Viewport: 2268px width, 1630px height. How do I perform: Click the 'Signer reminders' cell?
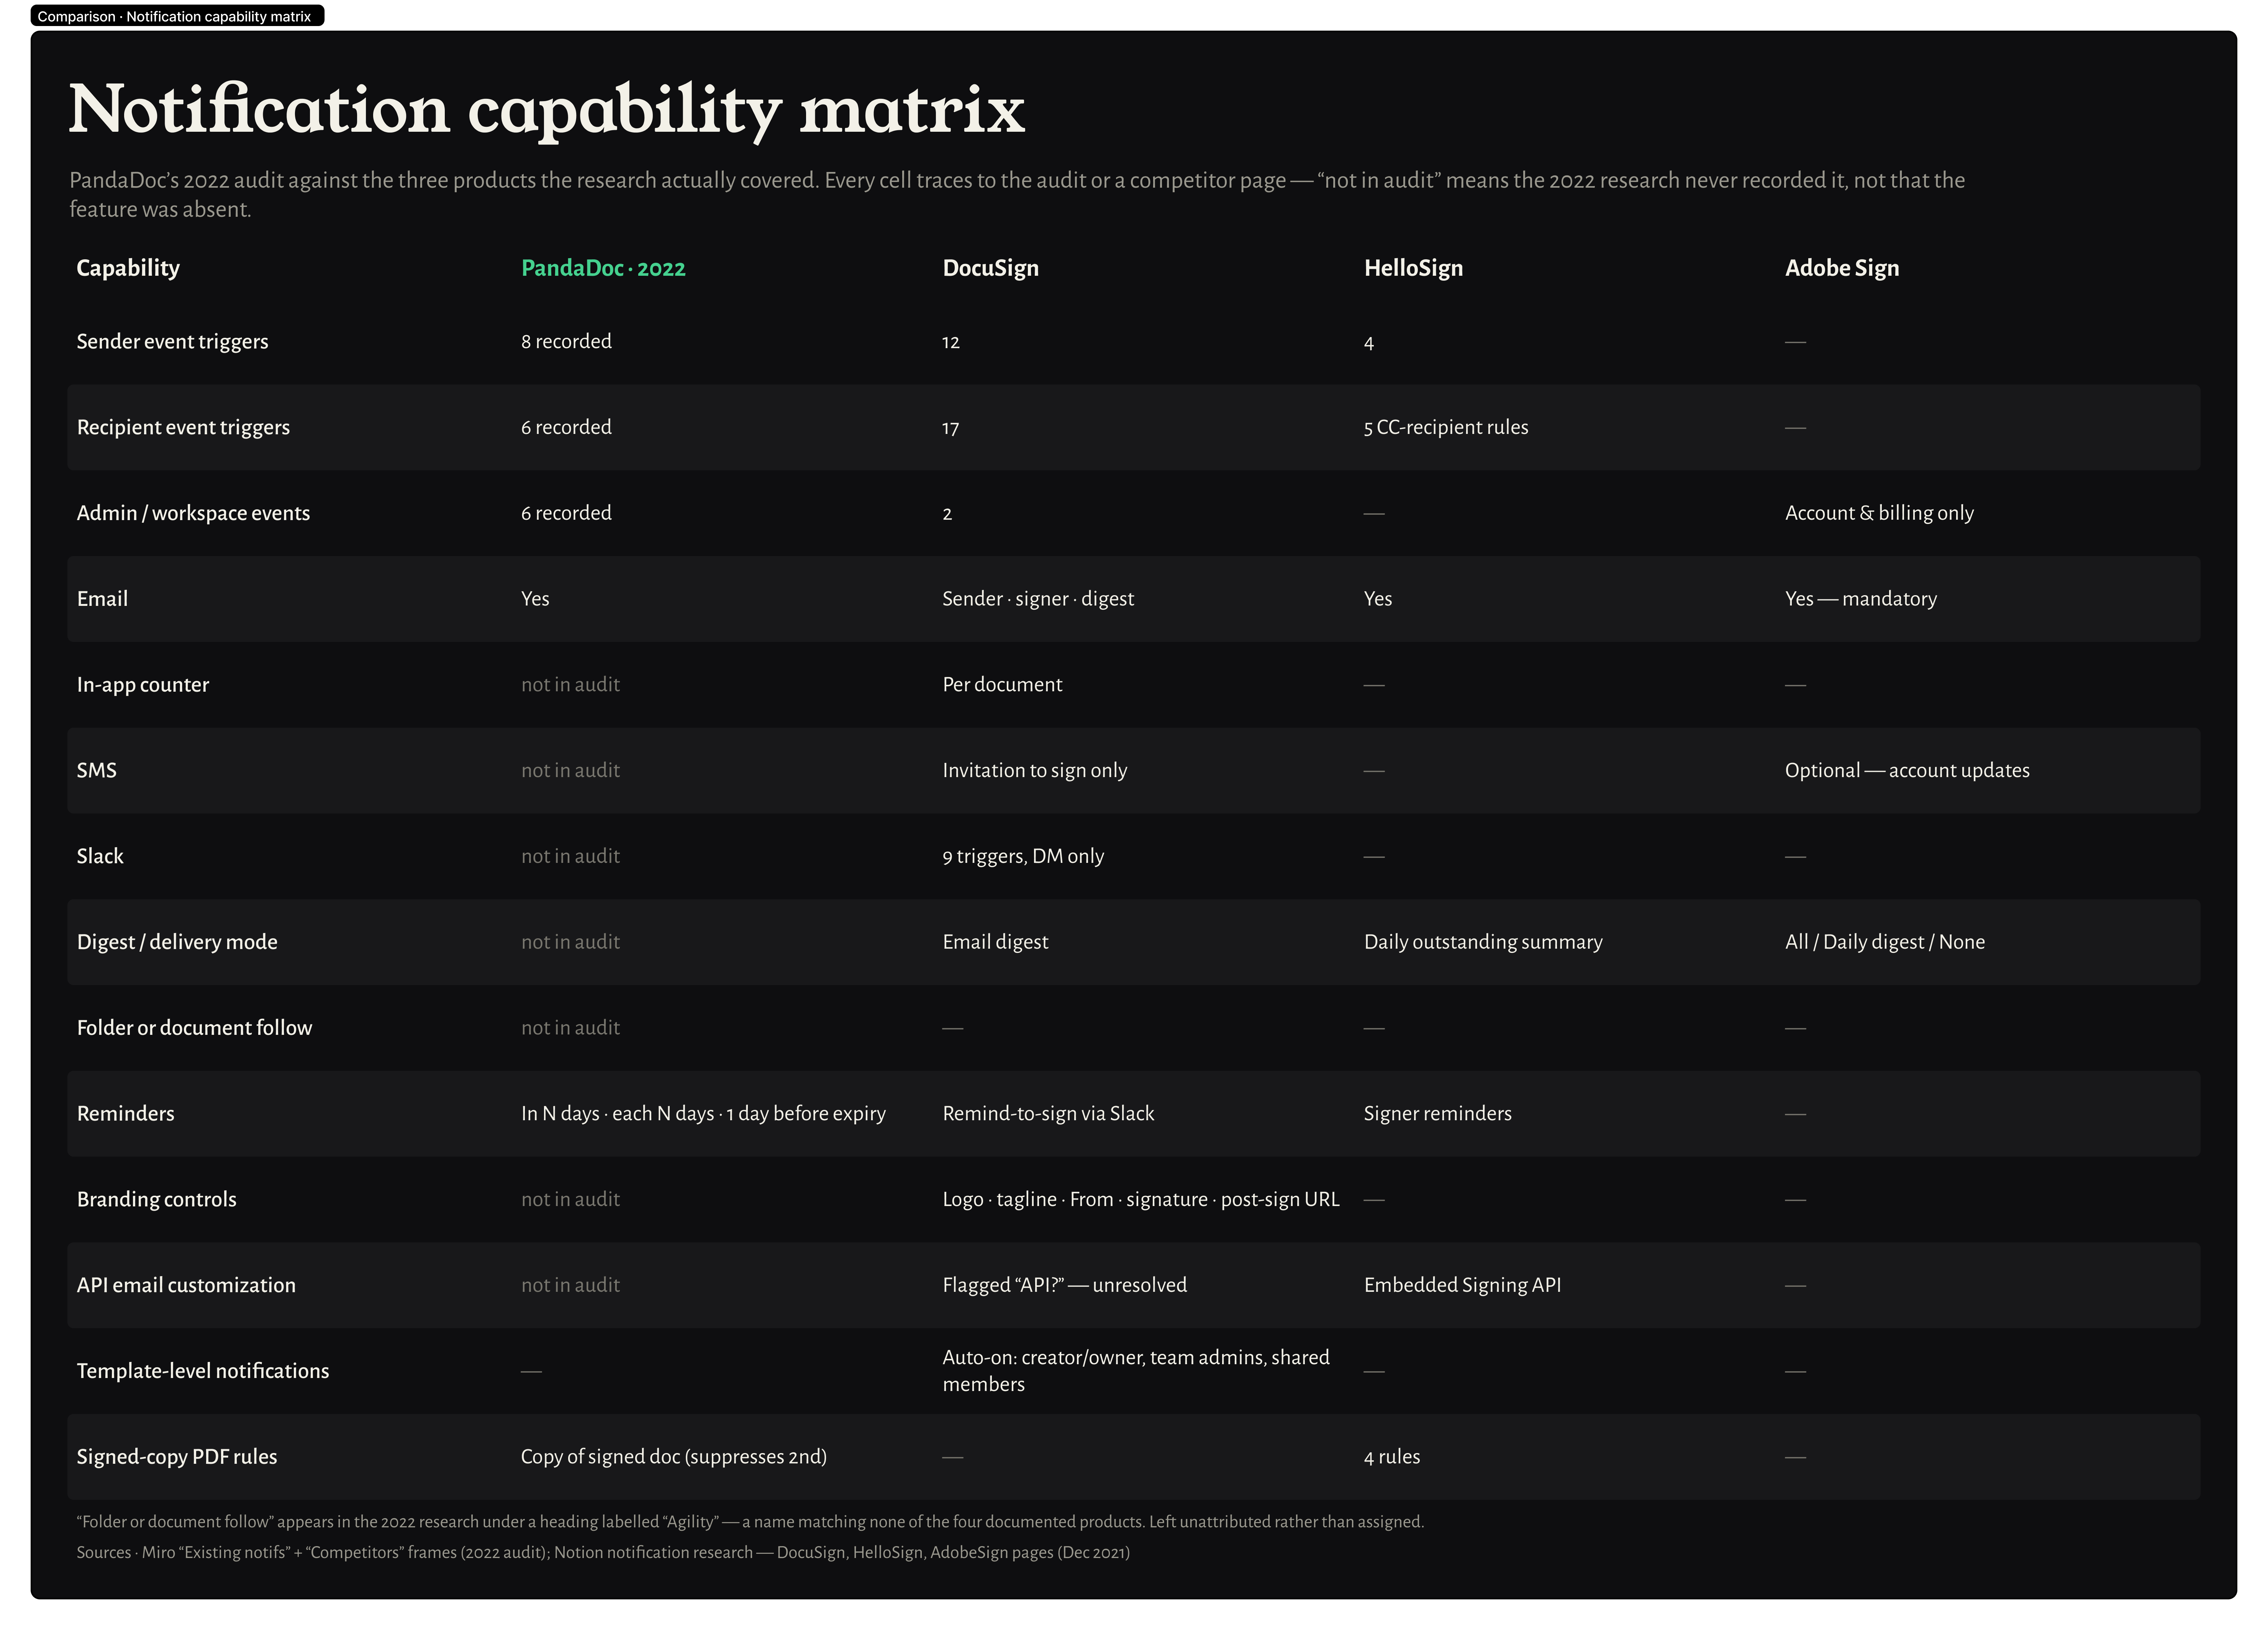point(1438,1114)
